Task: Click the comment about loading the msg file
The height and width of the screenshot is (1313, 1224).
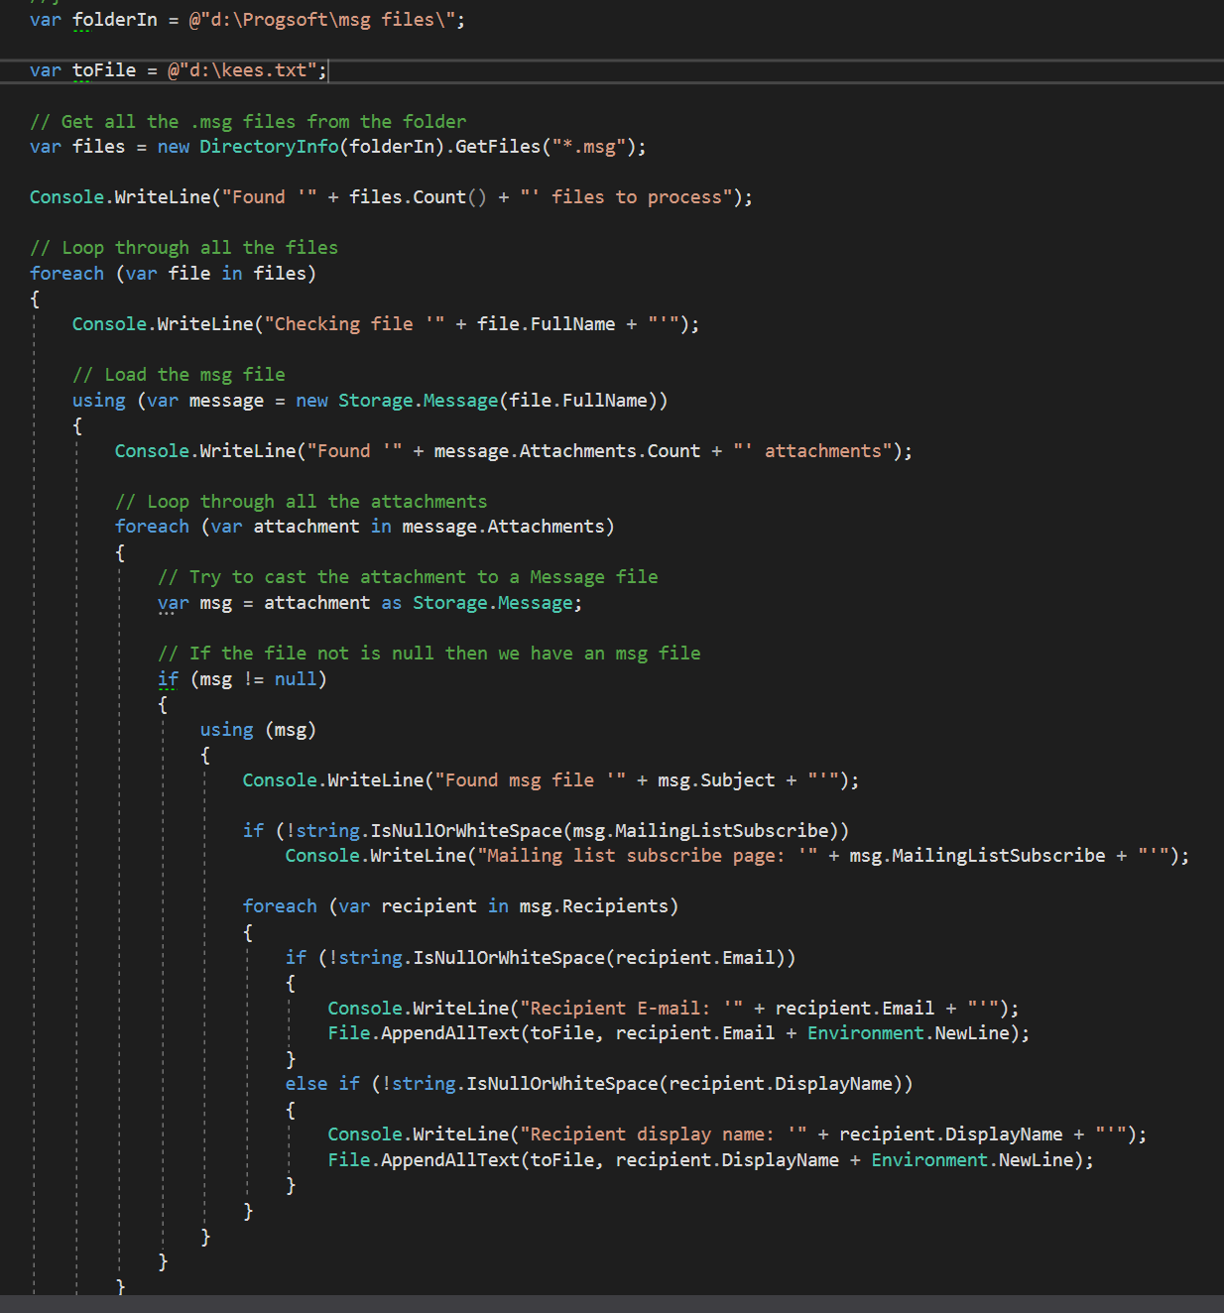Action: tap(179, 374)
